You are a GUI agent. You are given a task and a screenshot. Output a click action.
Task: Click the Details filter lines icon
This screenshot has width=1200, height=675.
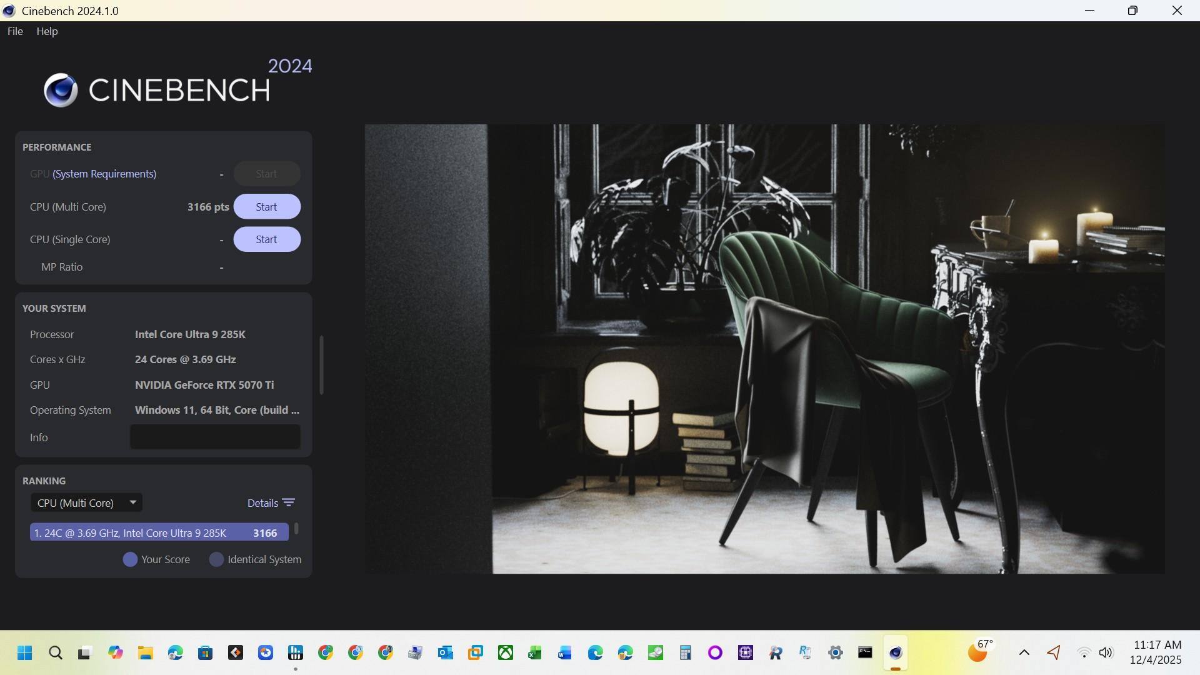288,503
